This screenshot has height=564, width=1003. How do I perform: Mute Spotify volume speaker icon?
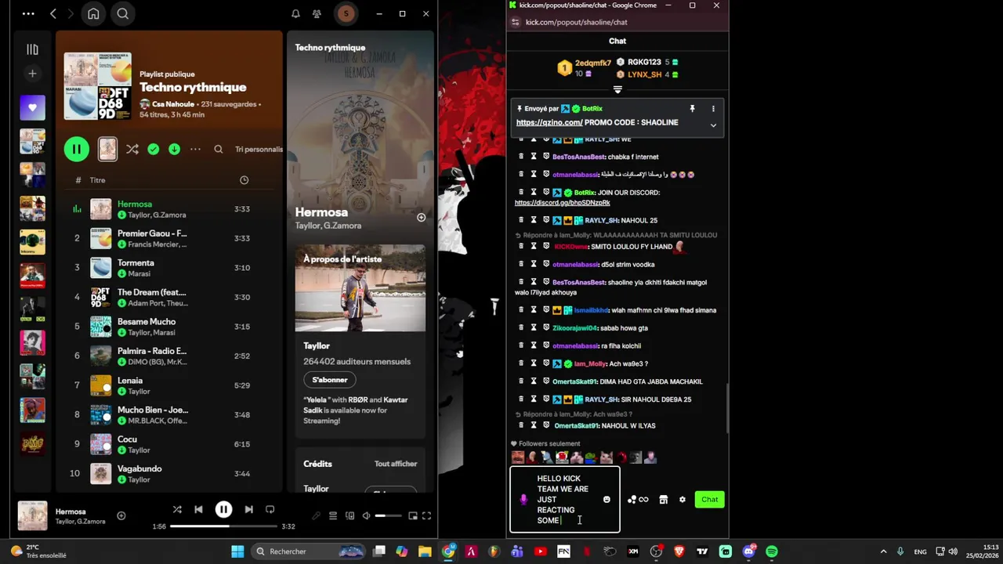pos(366,515)
